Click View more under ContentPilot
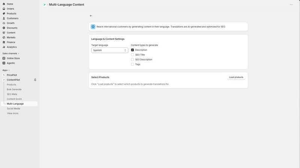The width and height of the screenshot is (300, 168). [13, 113]
